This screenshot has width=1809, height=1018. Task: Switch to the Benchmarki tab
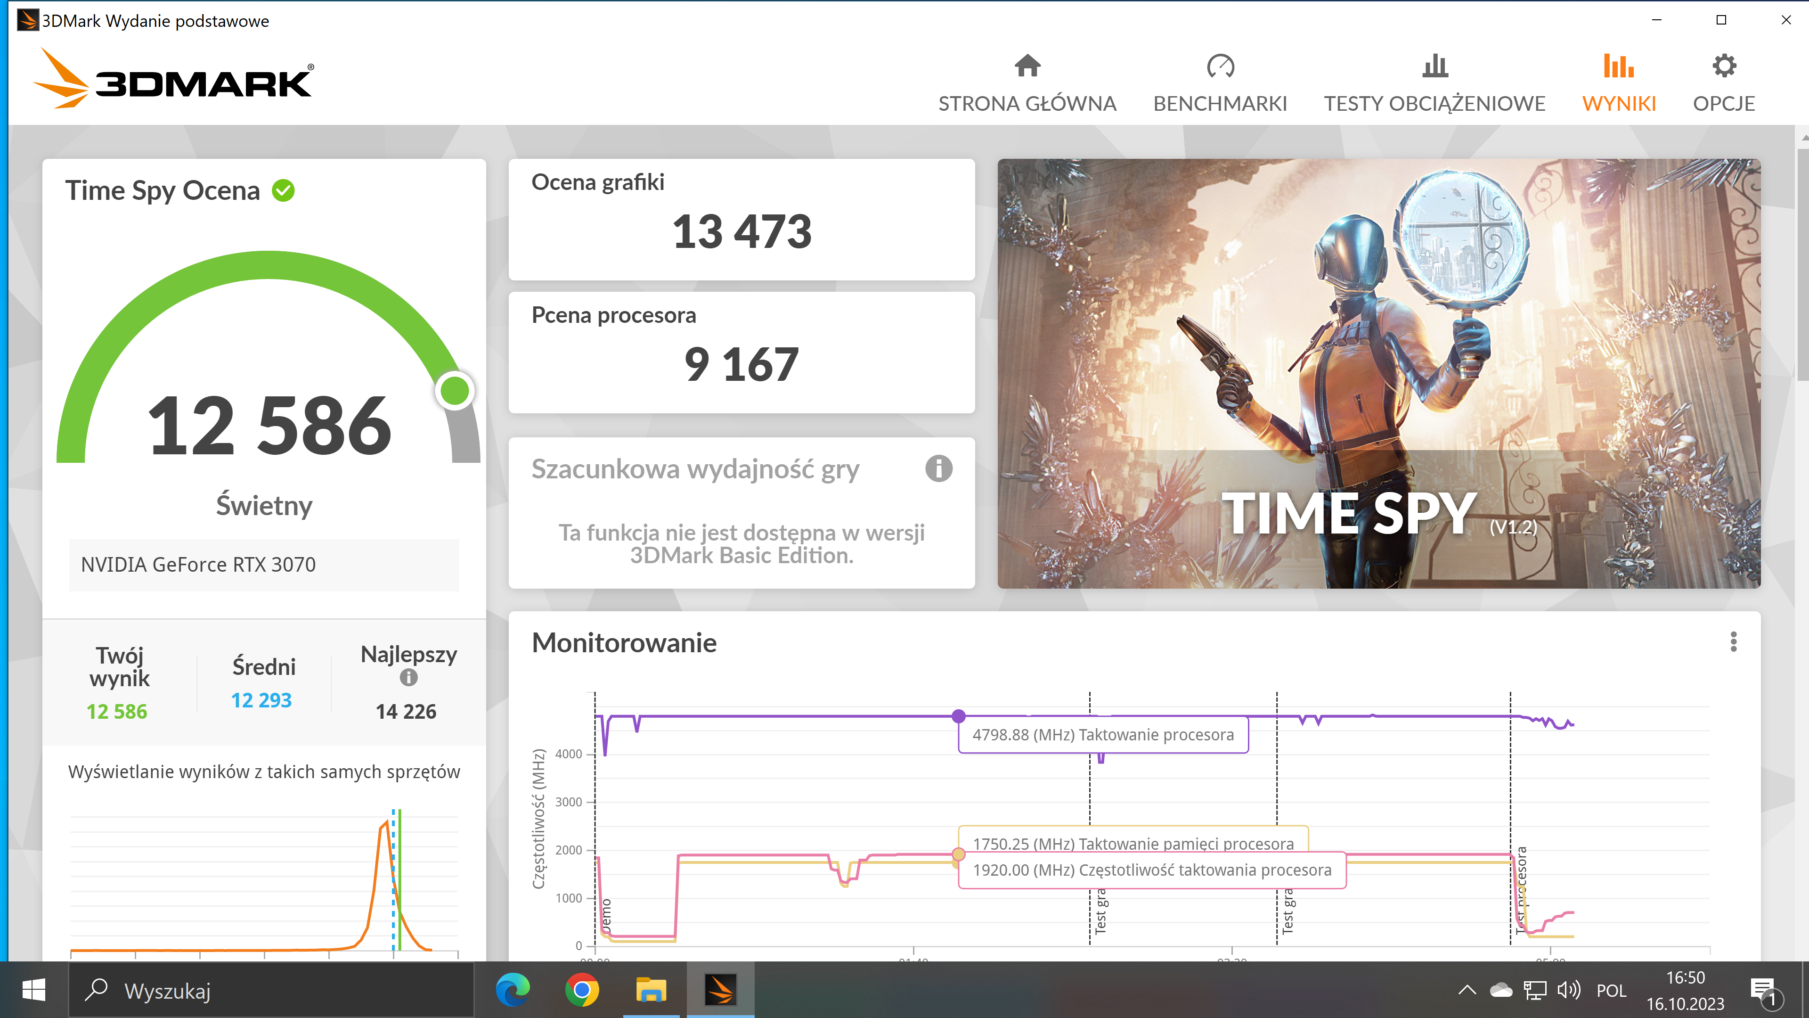[1220, 83]
